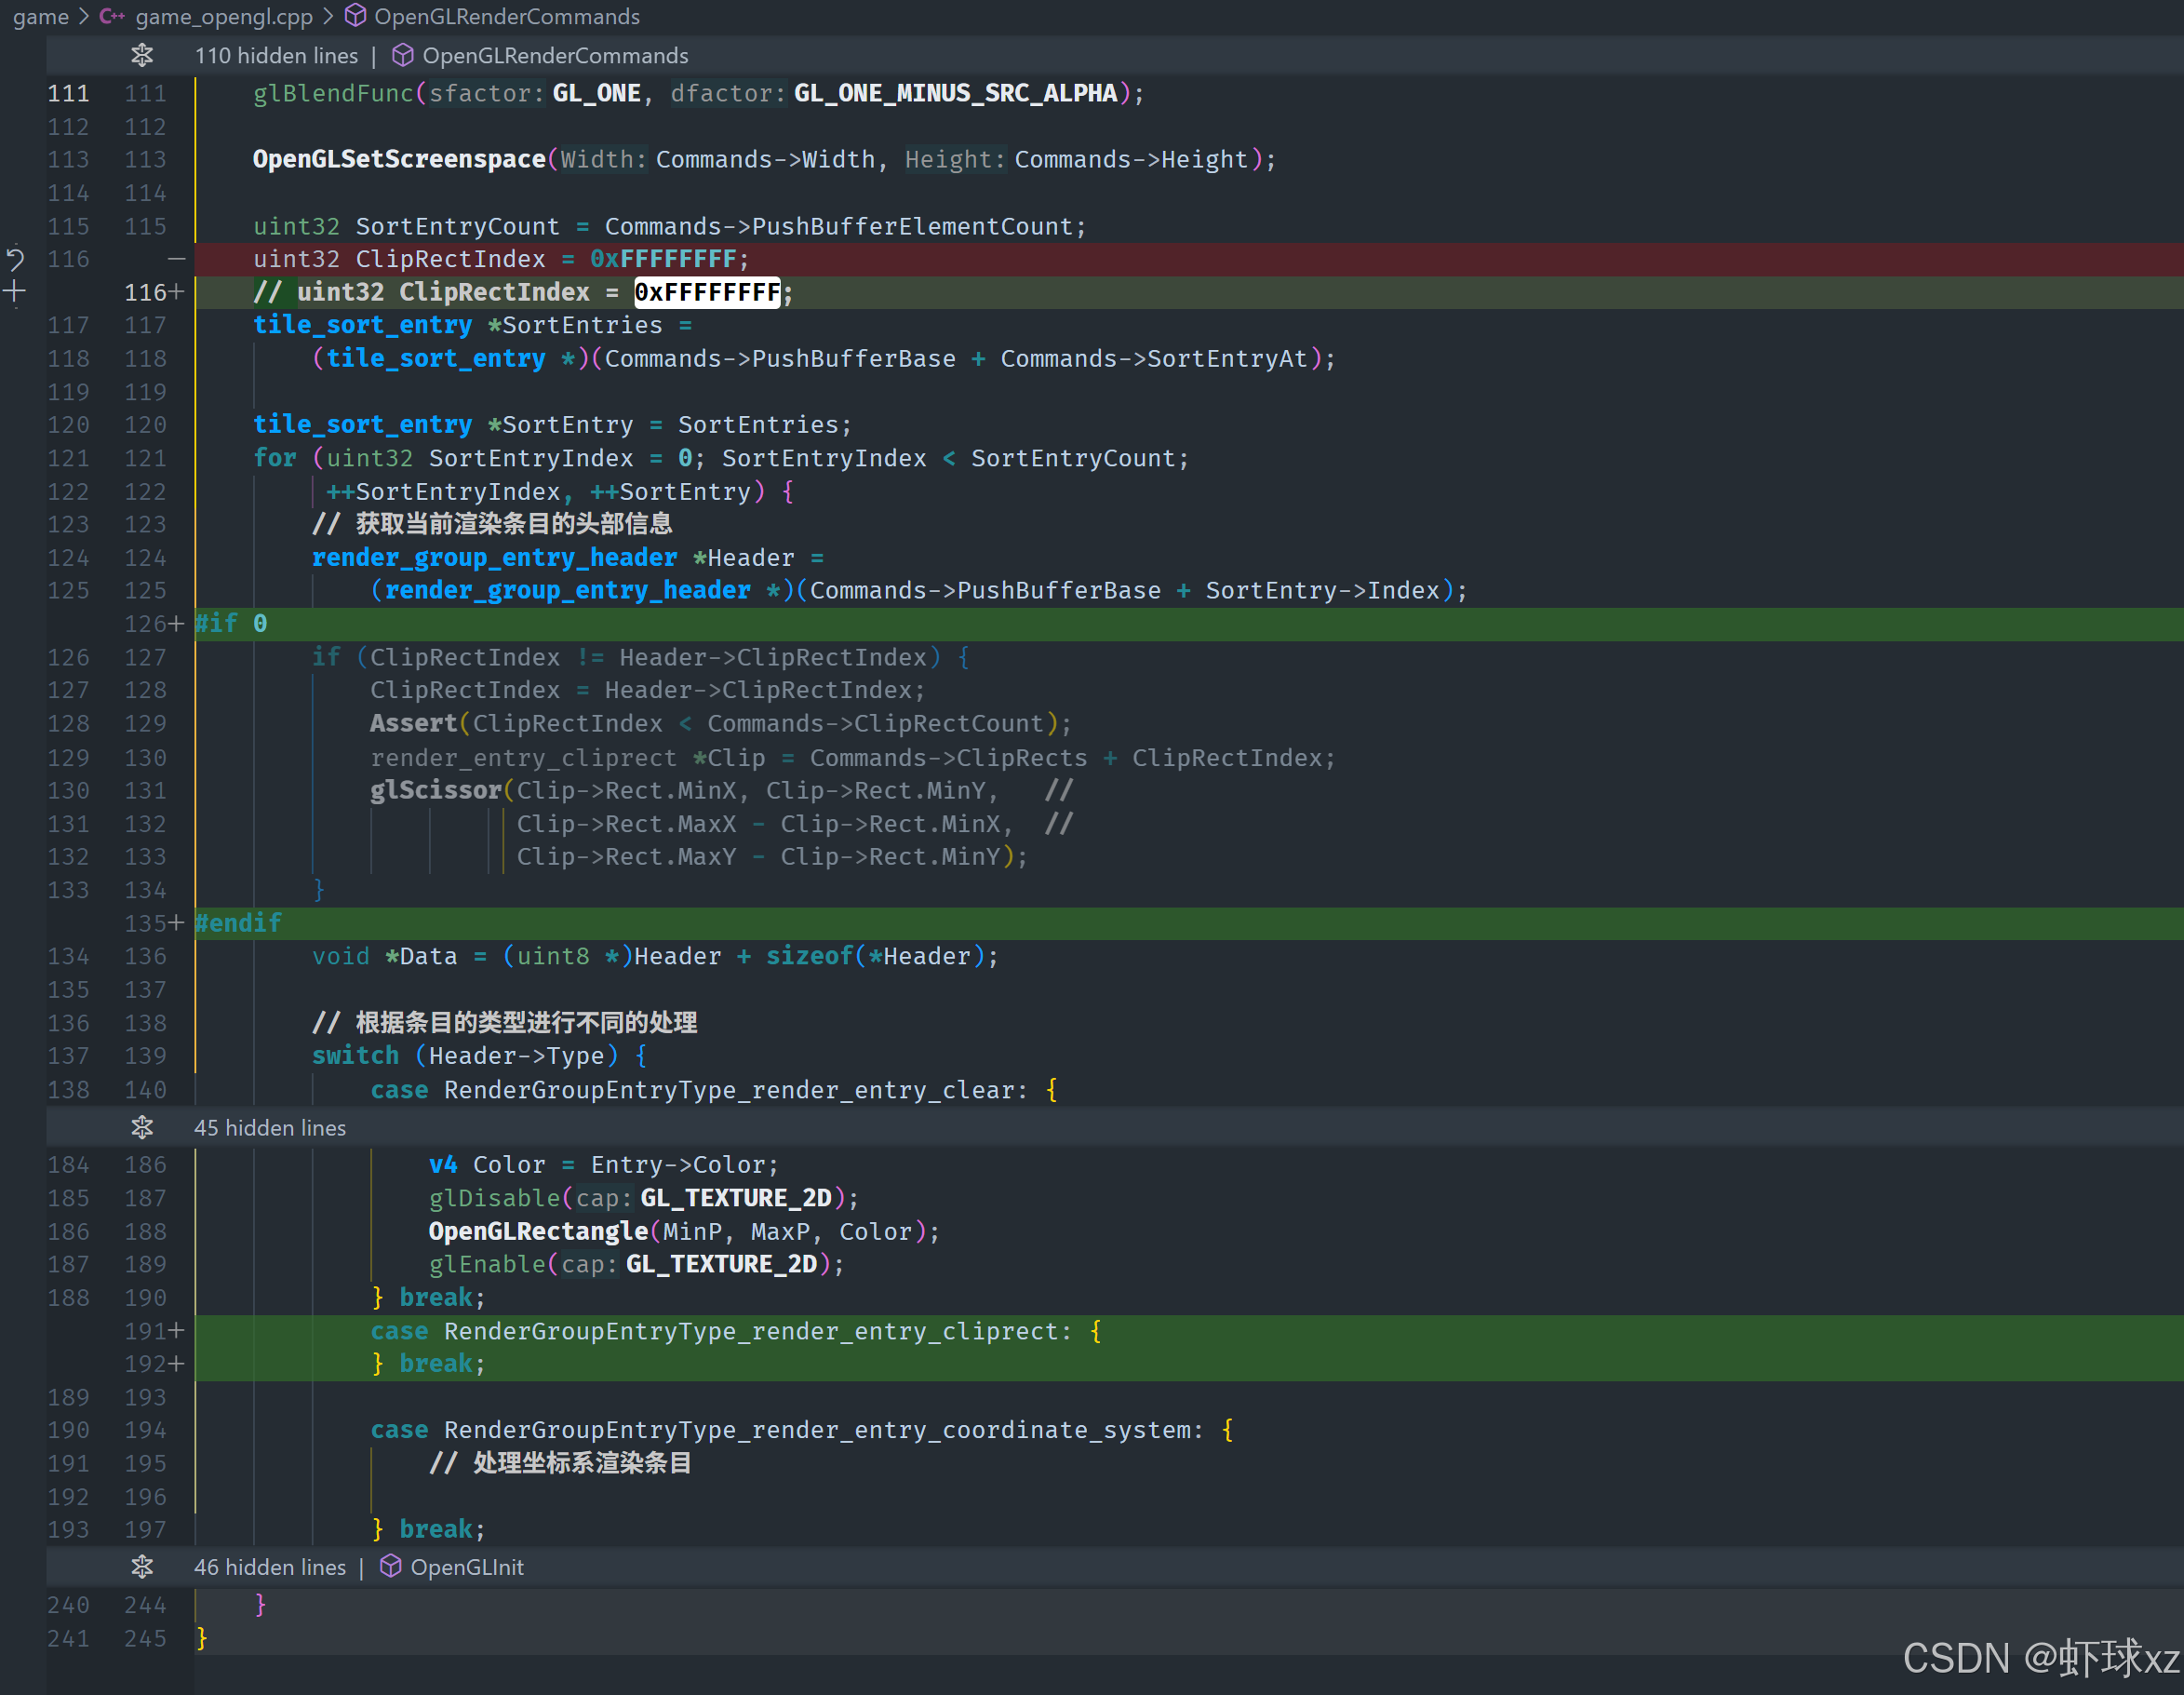Expand the '45 hidden lines' section
Screen dimensions: 2184x1695
[270, 1128]
